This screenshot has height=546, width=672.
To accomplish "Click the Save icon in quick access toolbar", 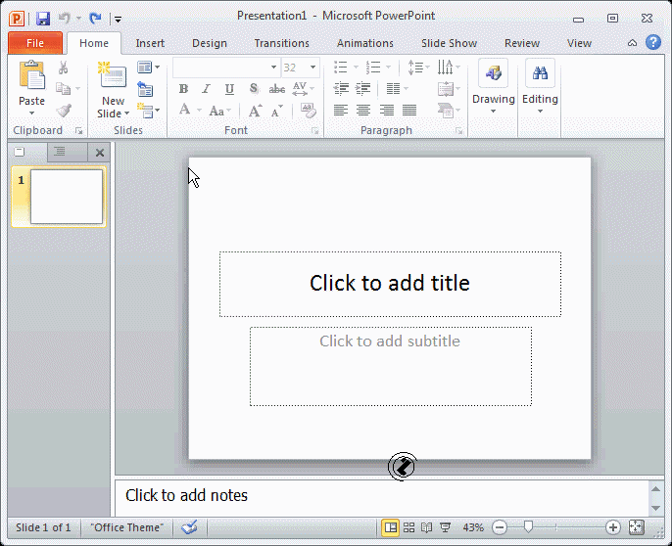I will pyautogui.click(x=43, y=18).
